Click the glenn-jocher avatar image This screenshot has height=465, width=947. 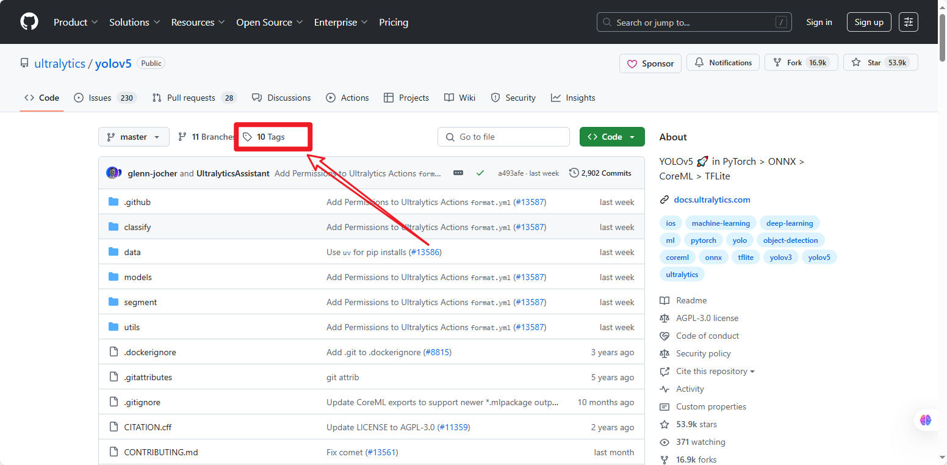tap(113, 173)
